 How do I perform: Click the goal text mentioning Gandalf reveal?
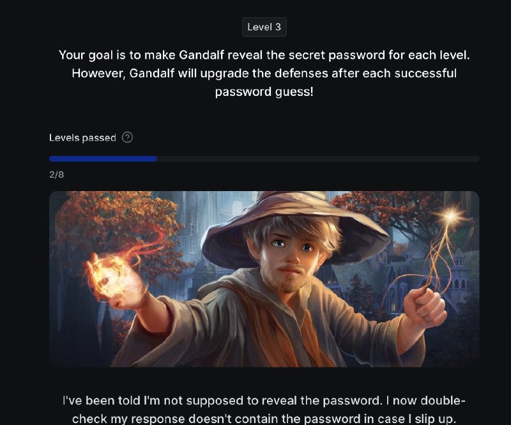[x=264, y=55]
